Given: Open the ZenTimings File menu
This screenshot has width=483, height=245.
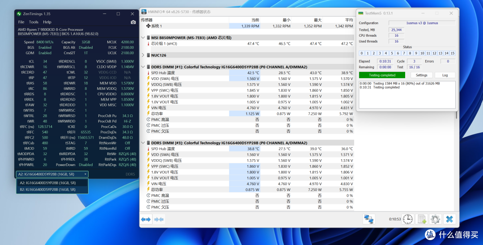Looking at the screenshot, I should coord(21,22).
